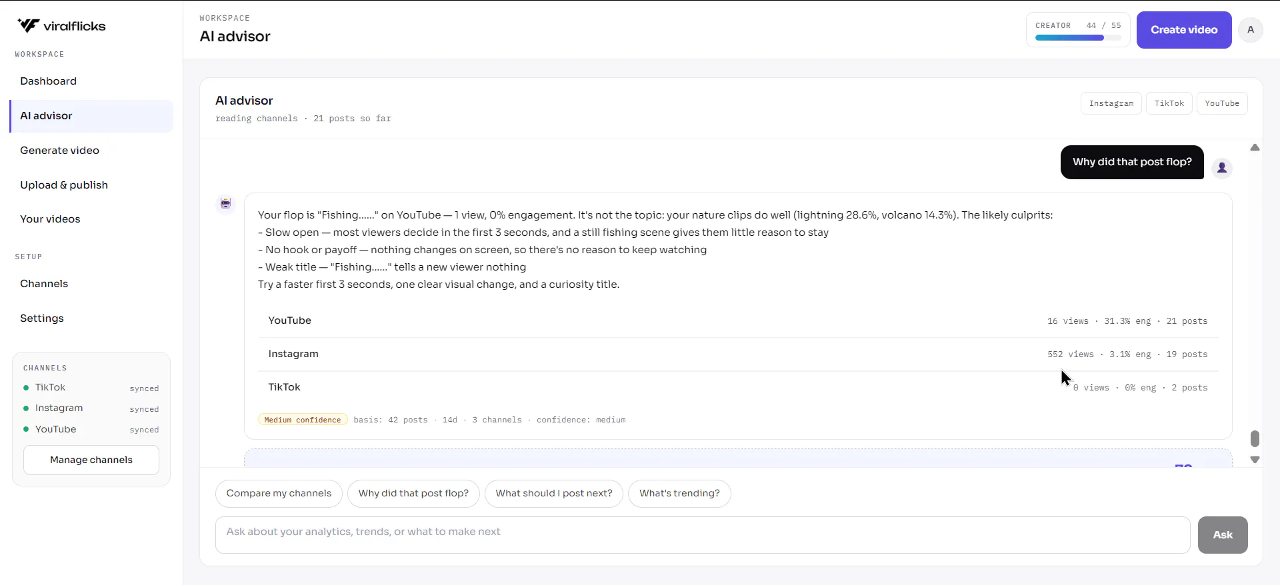
Task: Click the green status dot beside Instagram
Action: (26, 408)
